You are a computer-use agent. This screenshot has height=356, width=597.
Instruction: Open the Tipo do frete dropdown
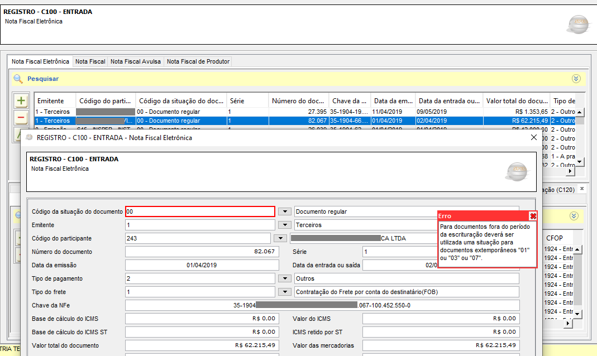(285, 292)
